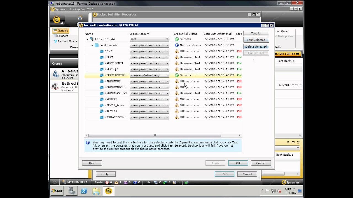Click the Alerts warning count icon

tap(116, 182)
